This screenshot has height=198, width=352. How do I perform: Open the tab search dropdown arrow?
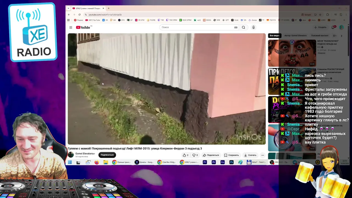click(68, 8)
